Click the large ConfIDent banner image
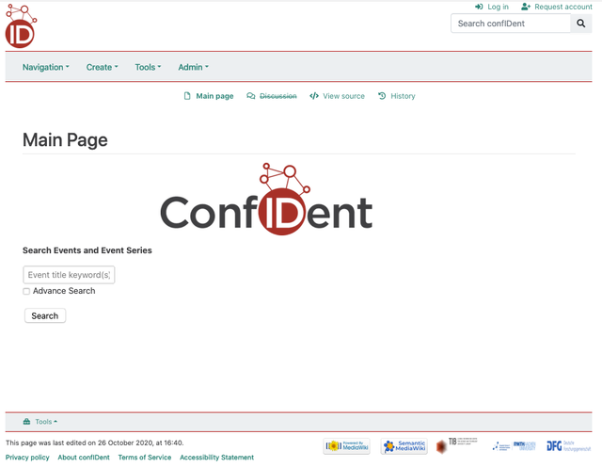The image size is (602, 467). [266, 199]
